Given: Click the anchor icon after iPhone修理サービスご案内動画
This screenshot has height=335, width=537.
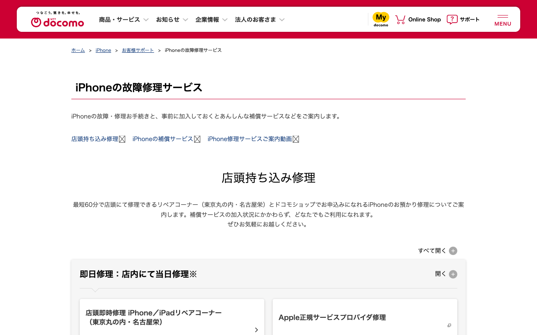Looking at the screenshot, I should tap(296, 139).
